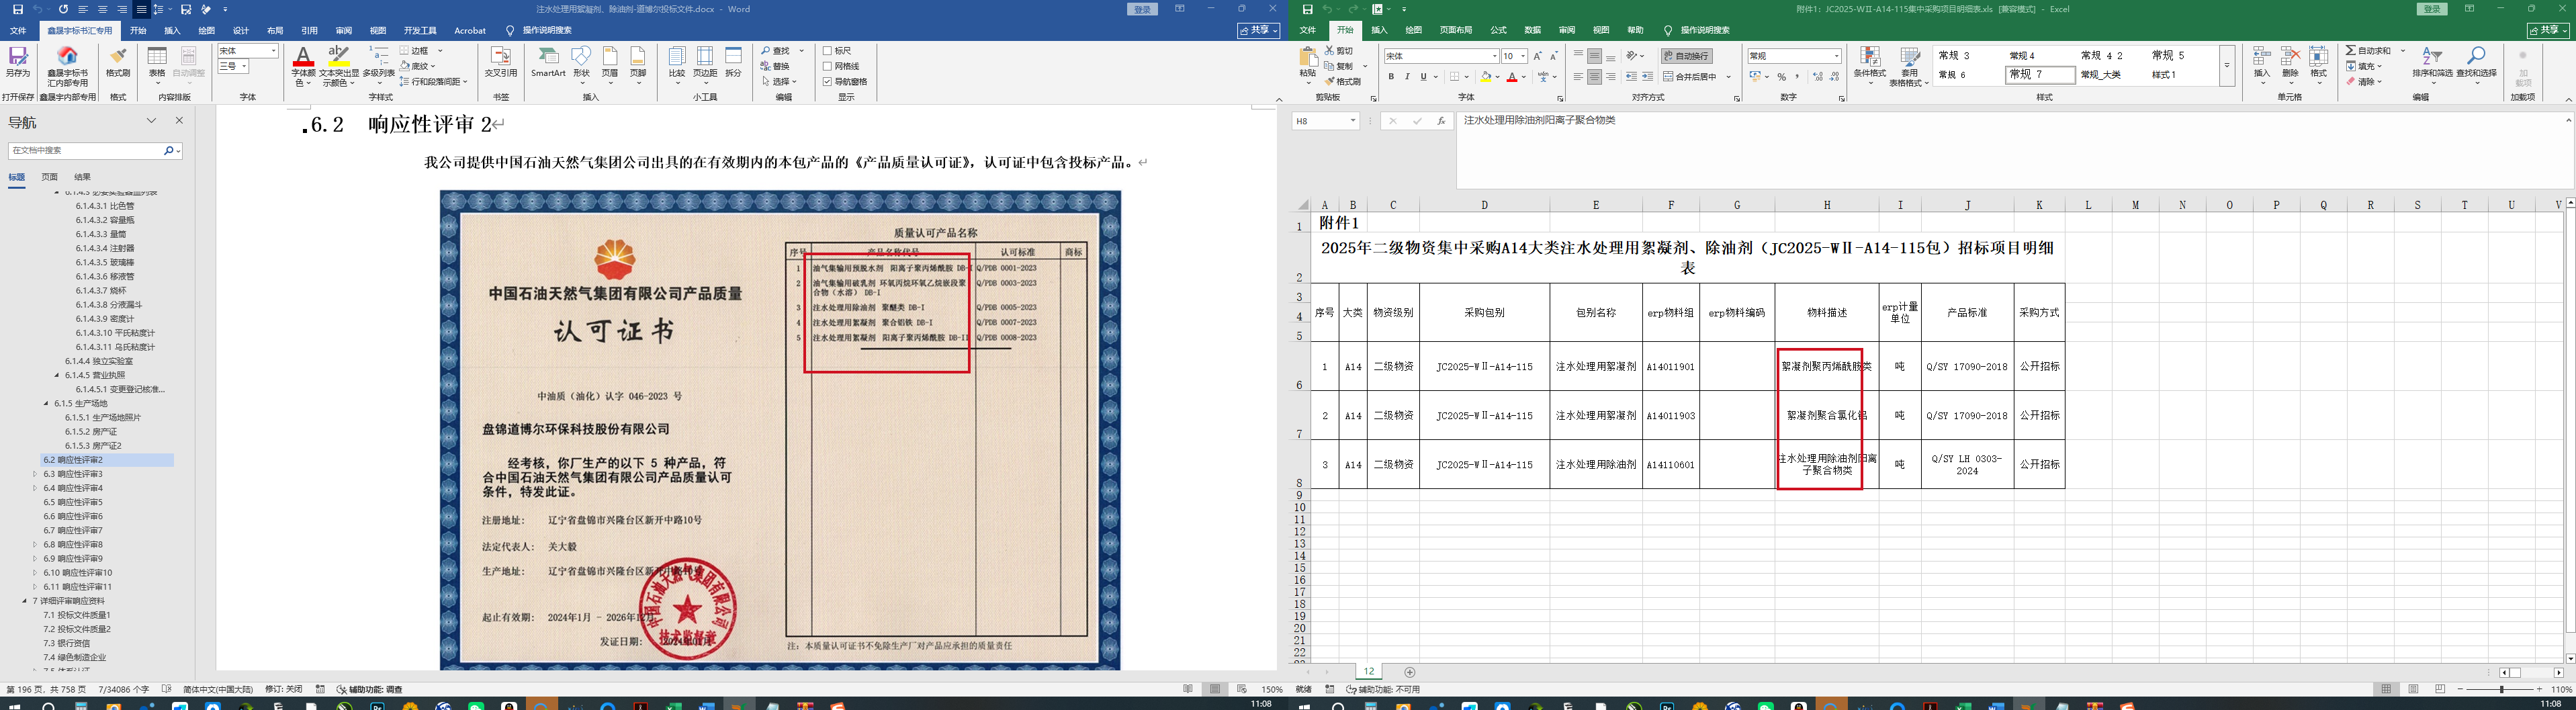Toggle center alignment in Excel ribbon

(x=1594, y=77)
